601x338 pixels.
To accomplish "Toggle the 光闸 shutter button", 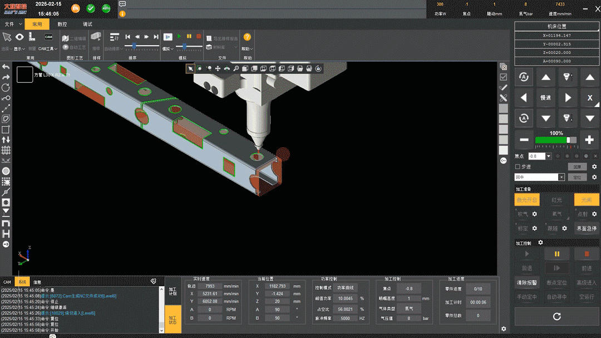I will point(587,200).
